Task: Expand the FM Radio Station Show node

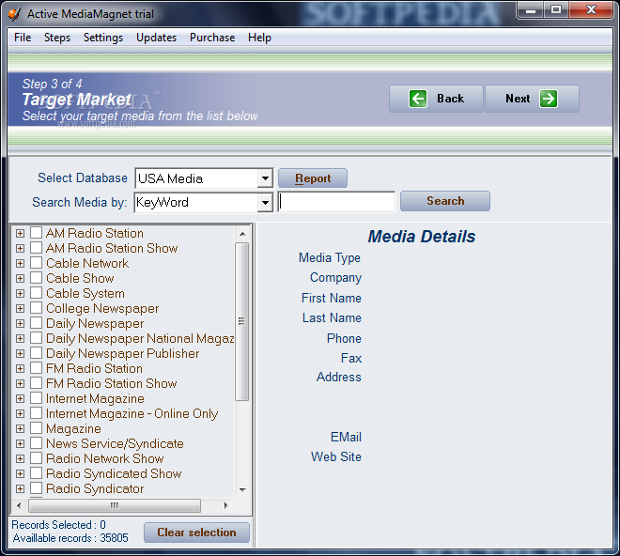Action: pos(20,383)
